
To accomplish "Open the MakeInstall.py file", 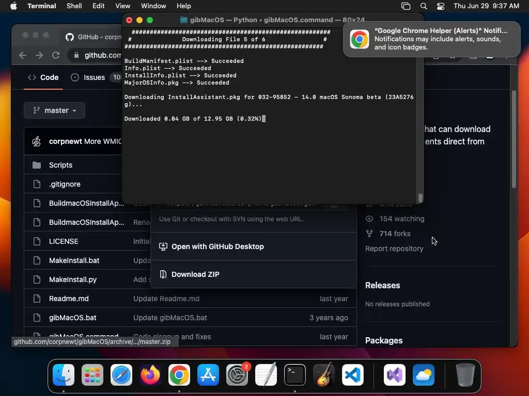I will [73, 279].
